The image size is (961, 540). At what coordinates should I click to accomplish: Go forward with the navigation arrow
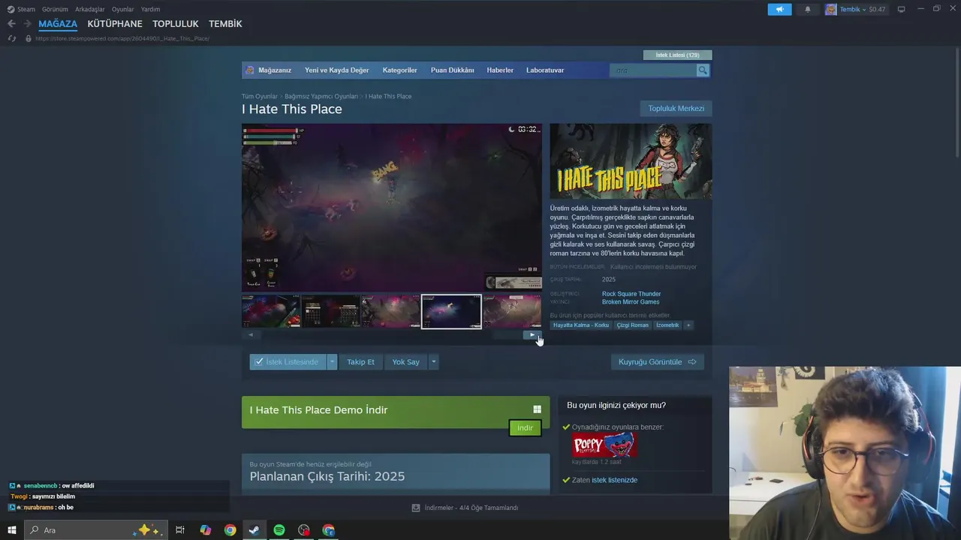(27, 24)
